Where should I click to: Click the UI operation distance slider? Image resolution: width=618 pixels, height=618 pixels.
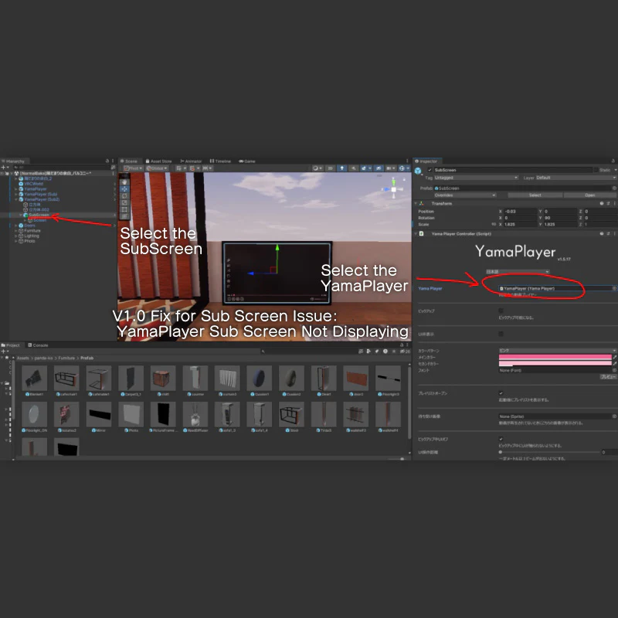548,452
